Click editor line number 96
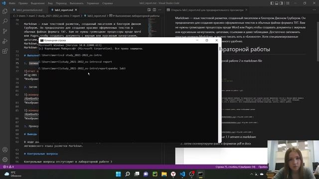 click(17, 162)
